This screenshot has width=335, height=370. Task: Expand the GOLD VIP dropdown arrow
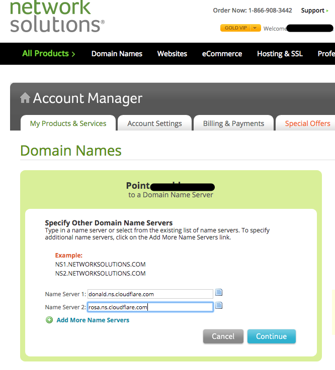255,28
